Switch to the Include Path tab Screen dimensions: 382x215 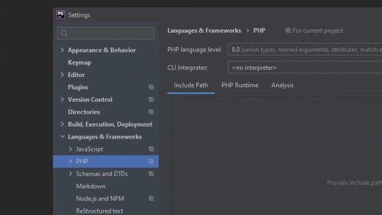(191, 85)
